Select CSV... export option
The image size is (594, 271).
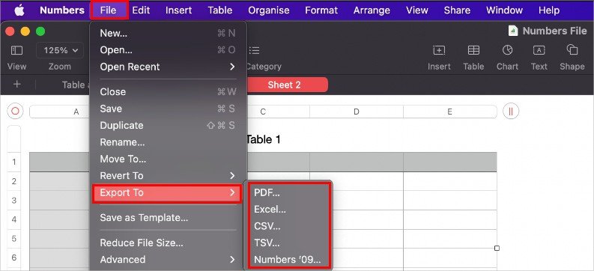[x=267, y=226]
